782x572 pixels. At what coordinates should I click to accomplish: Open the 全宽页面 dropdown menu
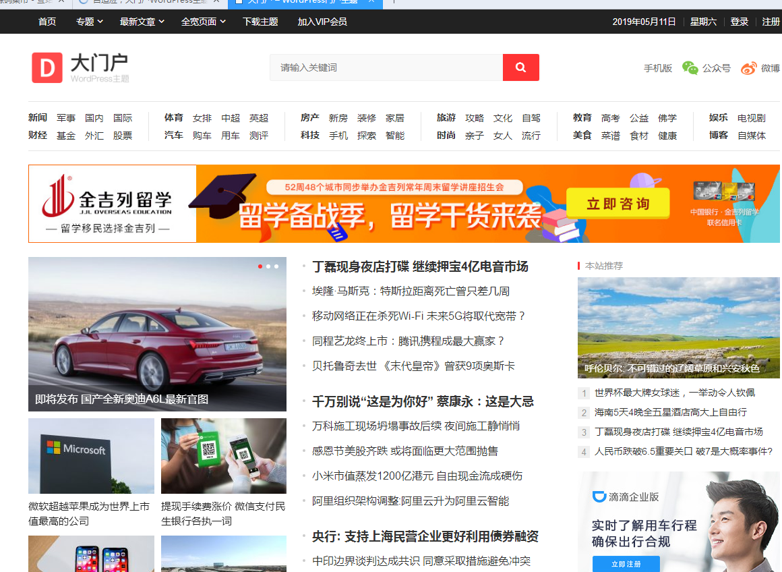click(x=203, y=22)
